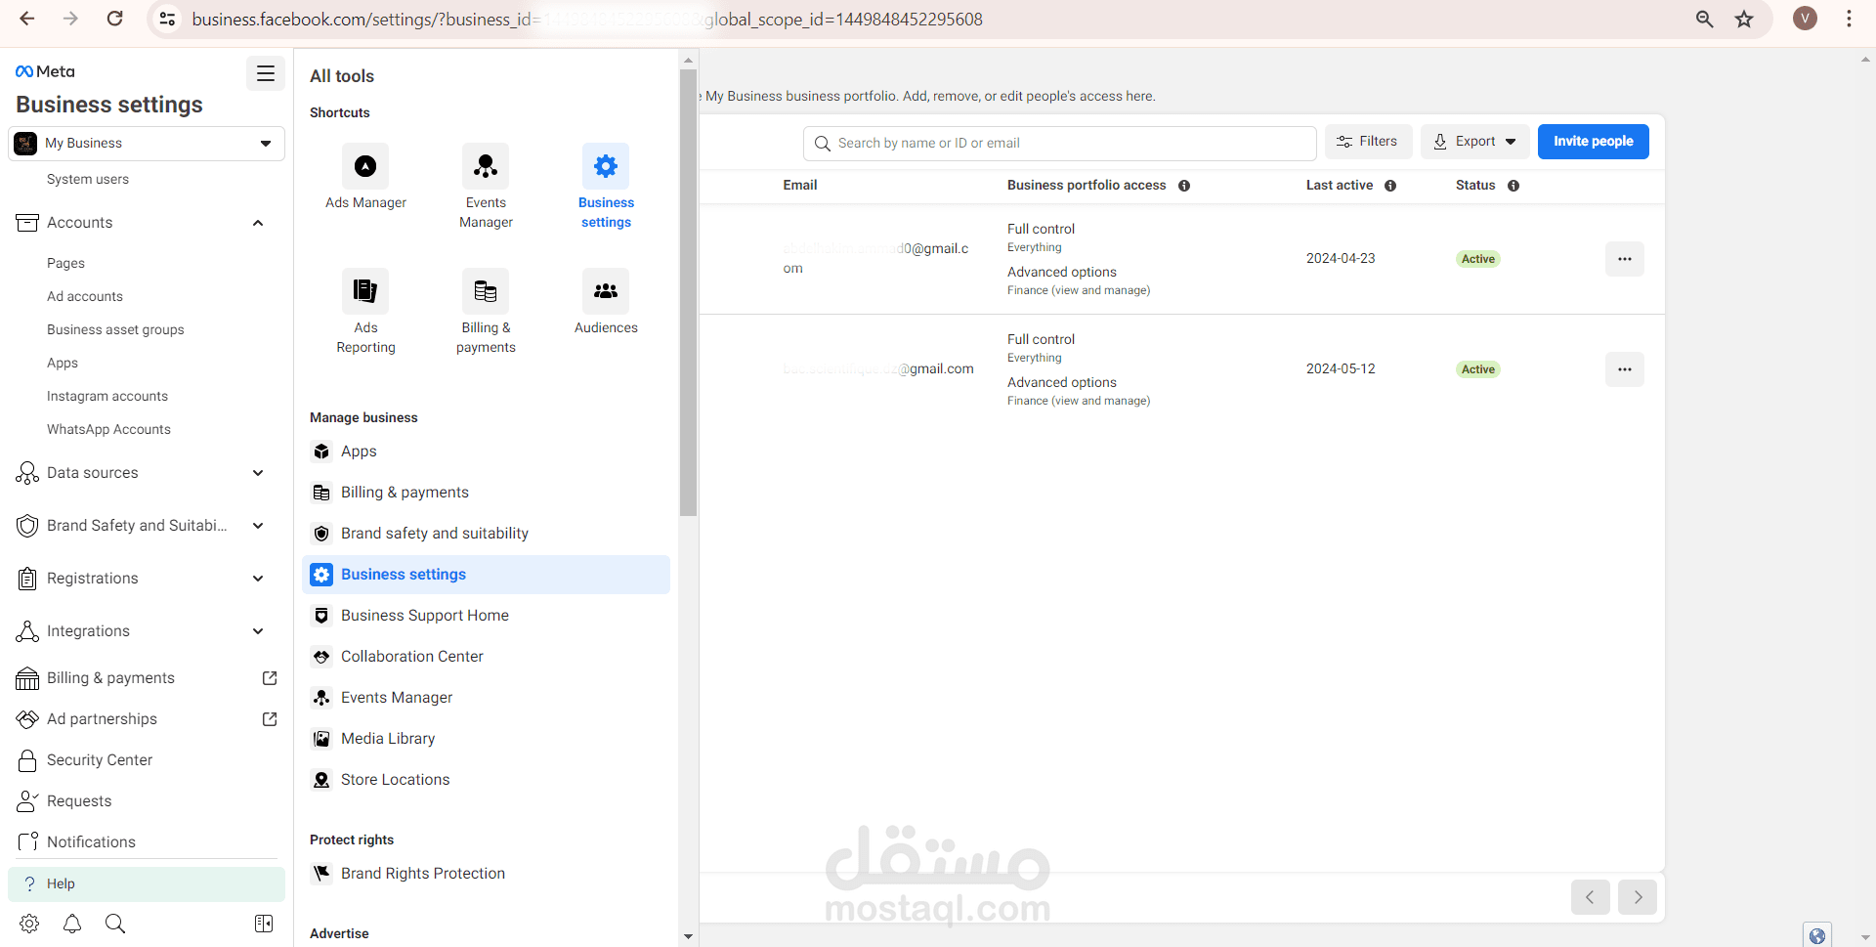The image size is (1876, 947).
Task: Open Billing & payments shortcut icon
Action: pos(486,291)
